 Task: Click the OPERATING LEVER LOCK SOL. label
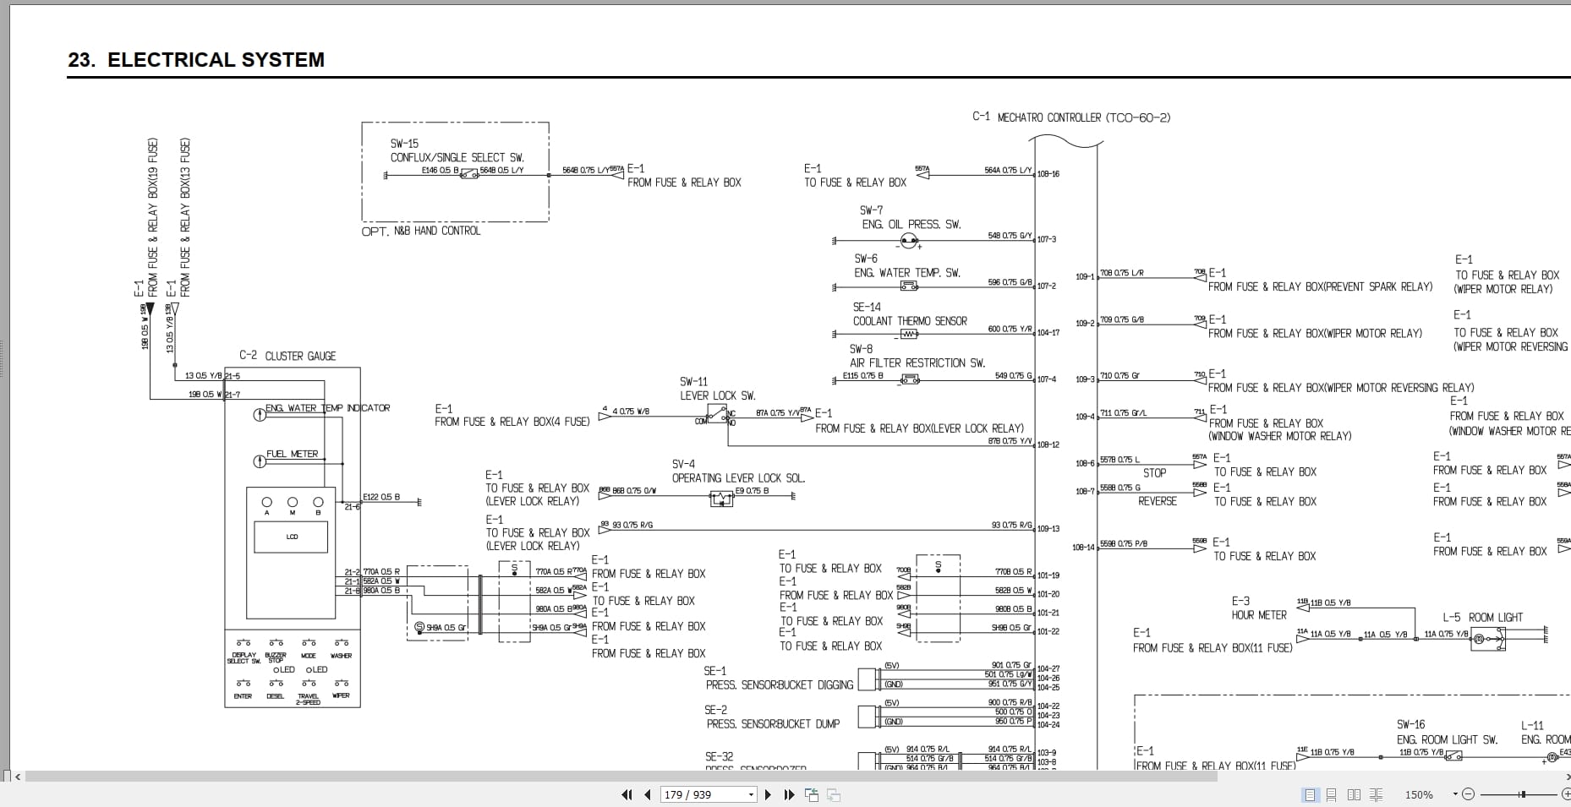[738, 477]
